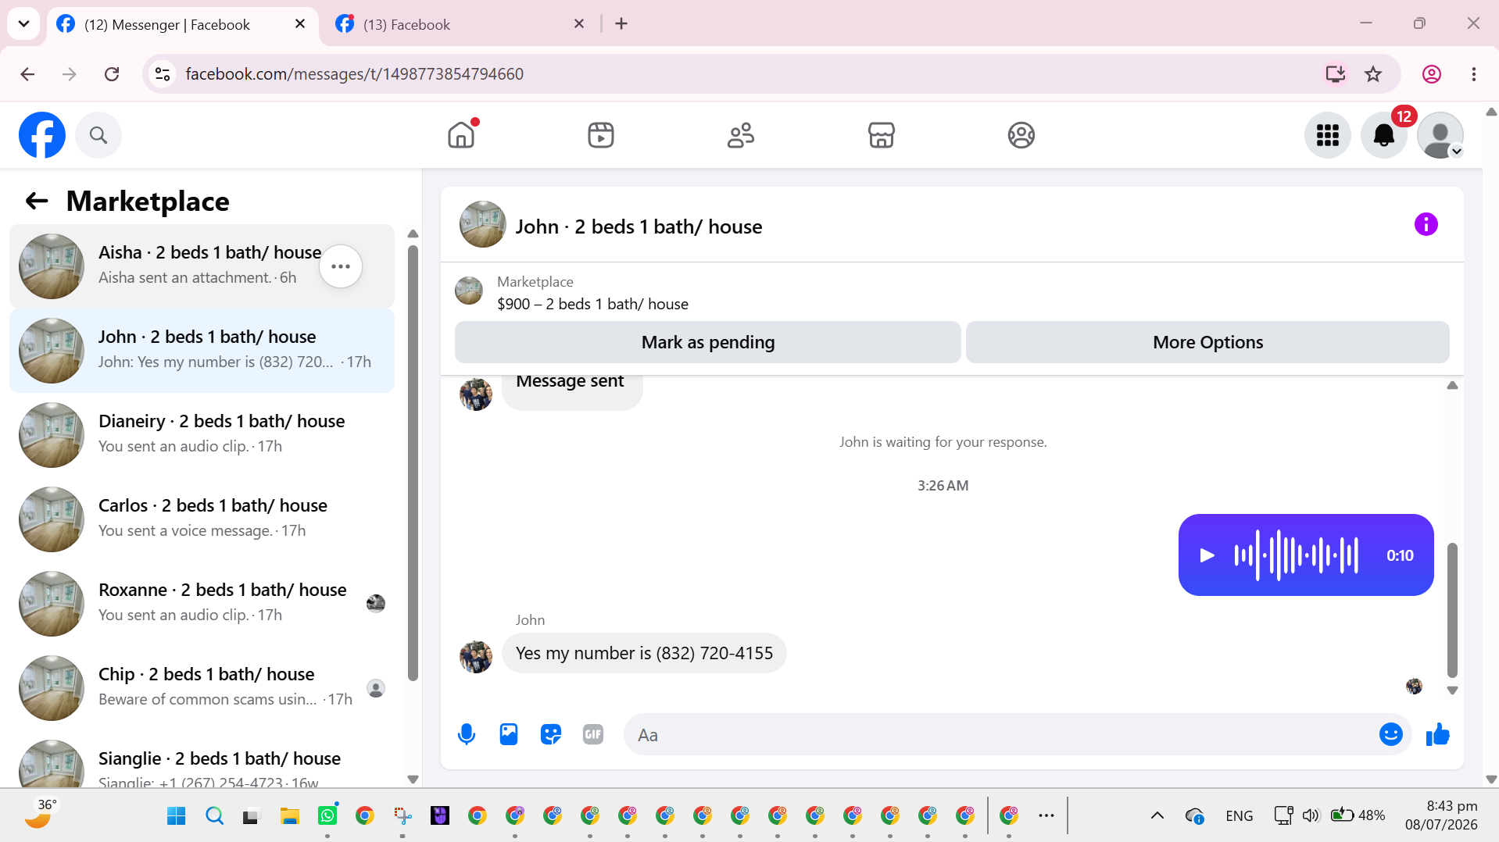Open Facebook search magnifier
Screen dimensions: 1499x842
(x=98, y=135)
